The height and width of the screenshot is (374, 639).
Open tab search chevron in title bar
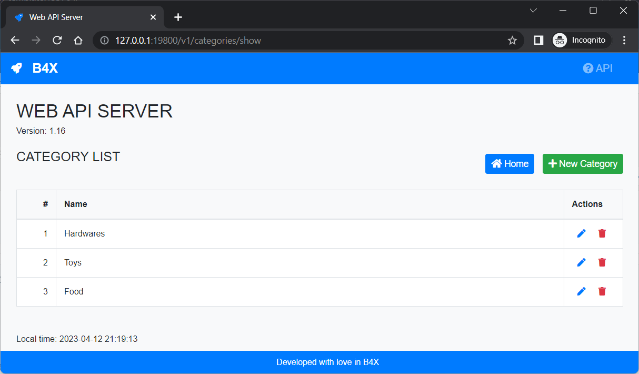click(533, 11)
